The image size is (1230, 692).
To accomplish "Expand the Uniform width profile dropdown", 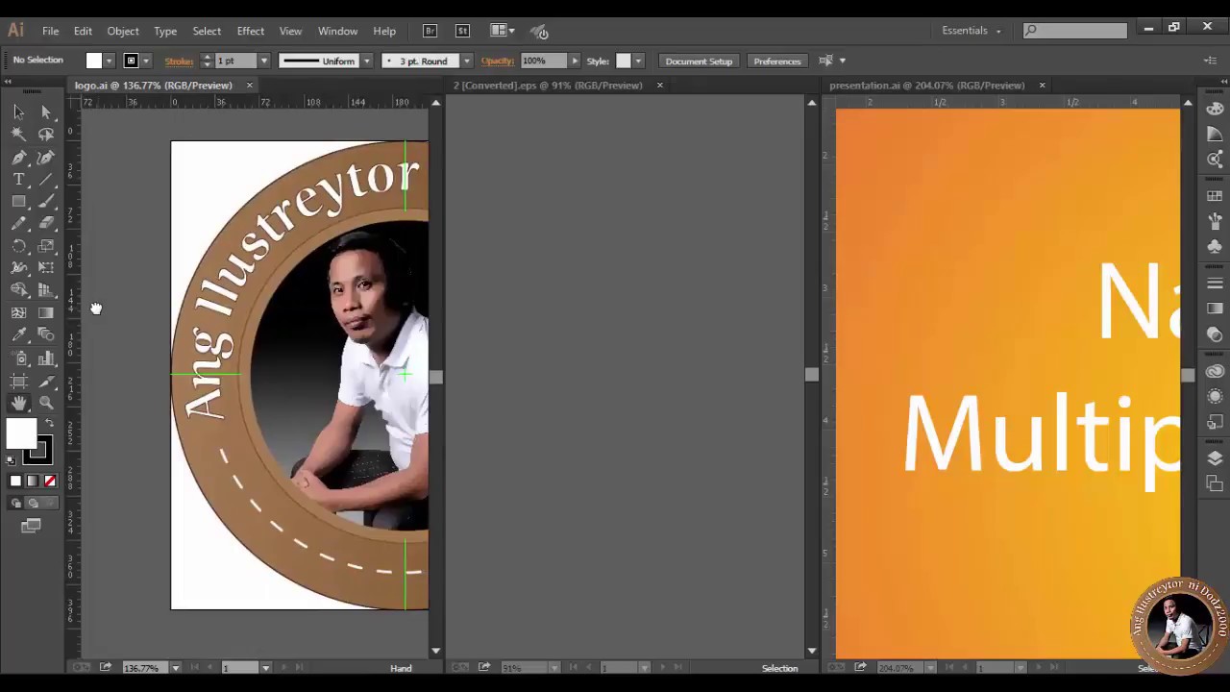I will click(366, 61).
